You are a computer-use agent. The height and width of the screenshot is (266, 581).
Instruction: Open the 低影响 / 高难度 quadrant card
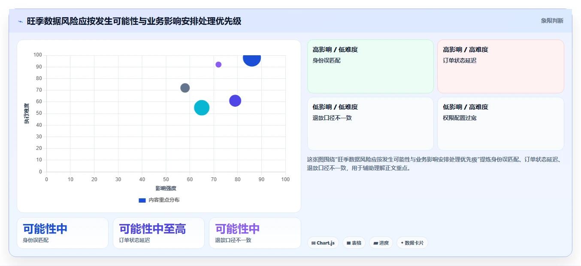point(500,124)
